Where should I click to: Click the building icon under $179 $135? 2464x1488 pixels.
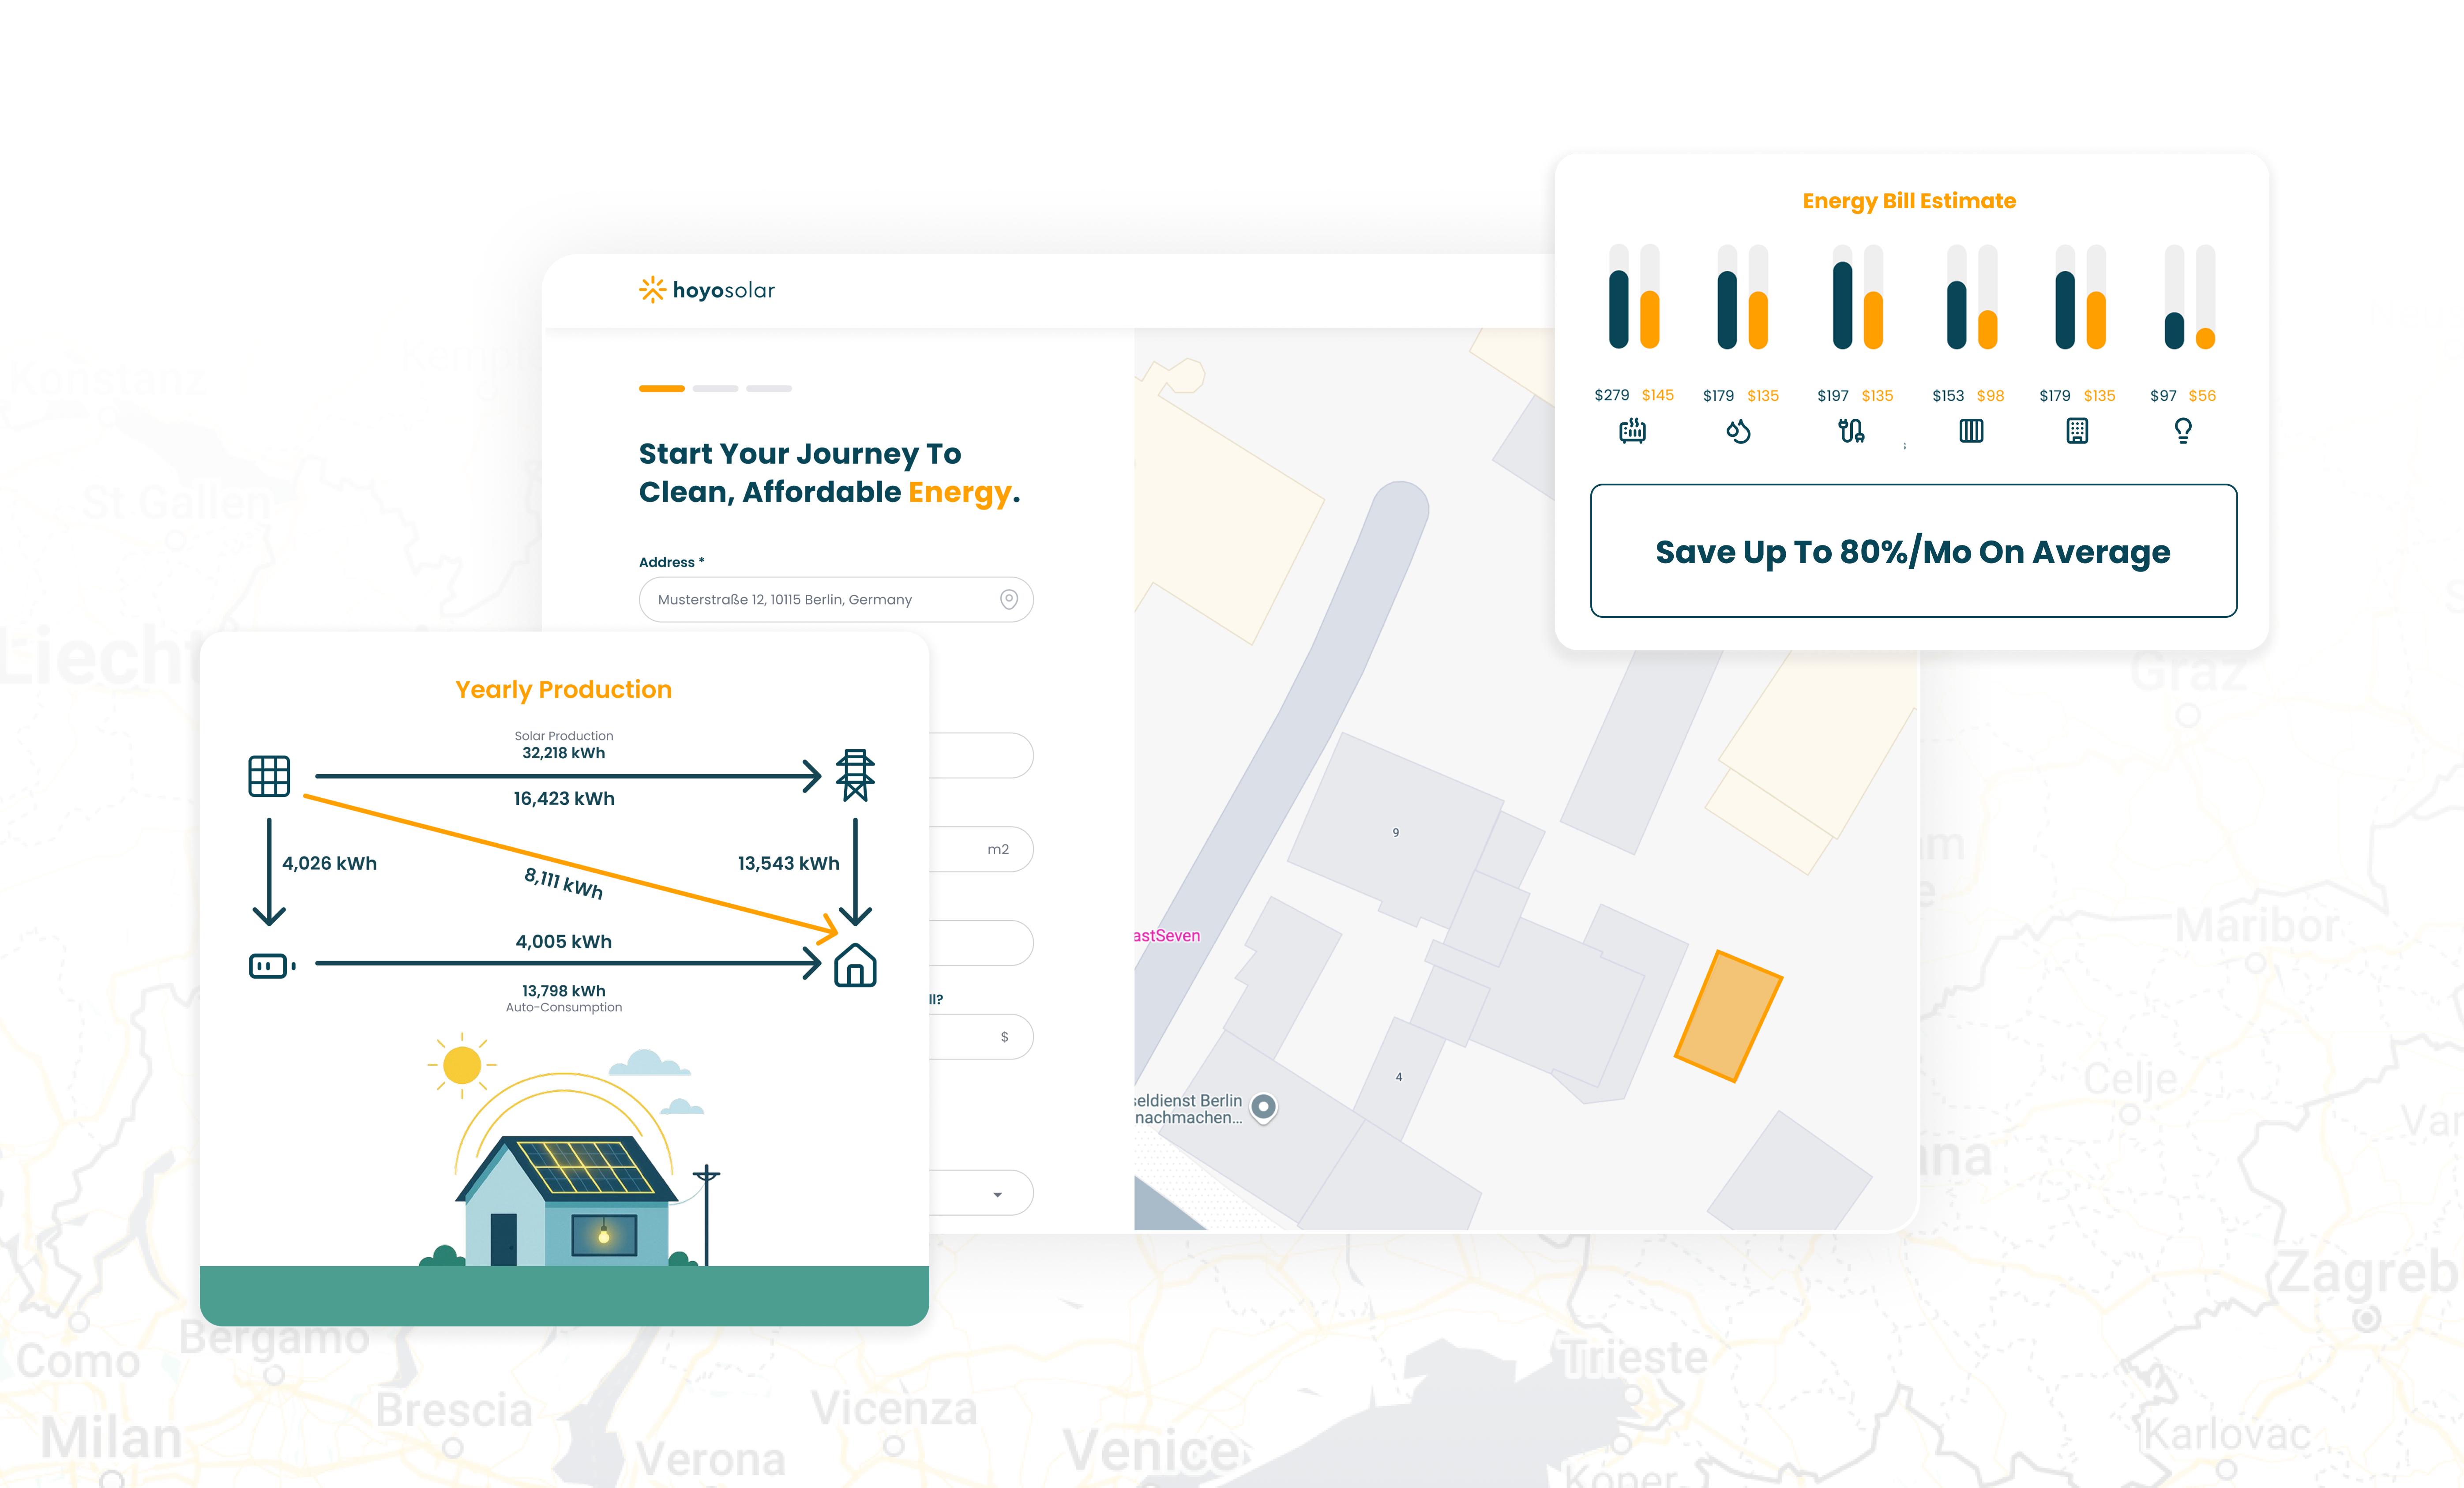click(x=2077, y=431)
